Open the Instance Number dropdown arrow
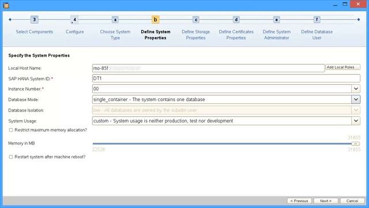Viewport: 369px width, 208px height. click(x=356, y=89)
